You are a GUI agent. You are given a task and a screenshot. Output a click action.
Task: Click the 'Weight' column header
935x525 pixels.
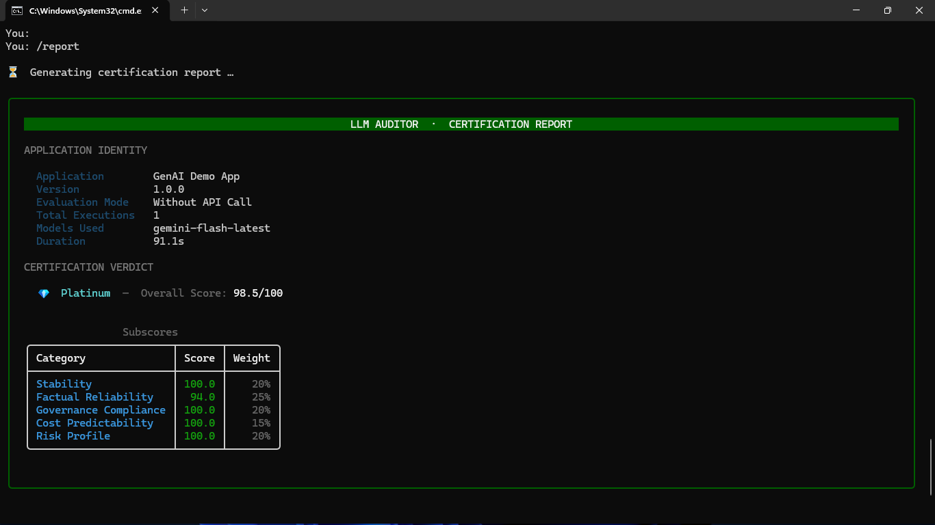click(x=252, y=358)
